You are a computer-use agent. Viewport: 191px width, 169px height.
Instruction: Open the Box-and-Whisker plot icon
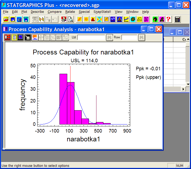click(x=86, y=19)
